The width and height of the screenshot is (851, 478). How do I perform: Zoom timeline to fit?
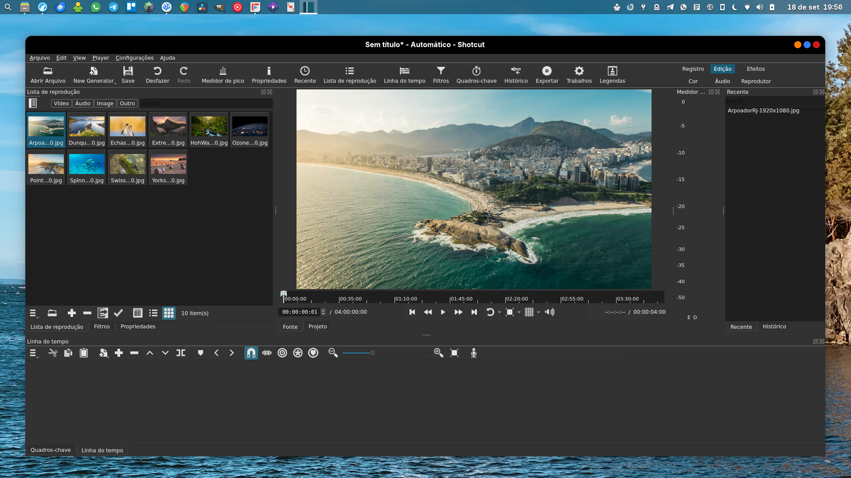pyautogui.click(x=454, y=353)
